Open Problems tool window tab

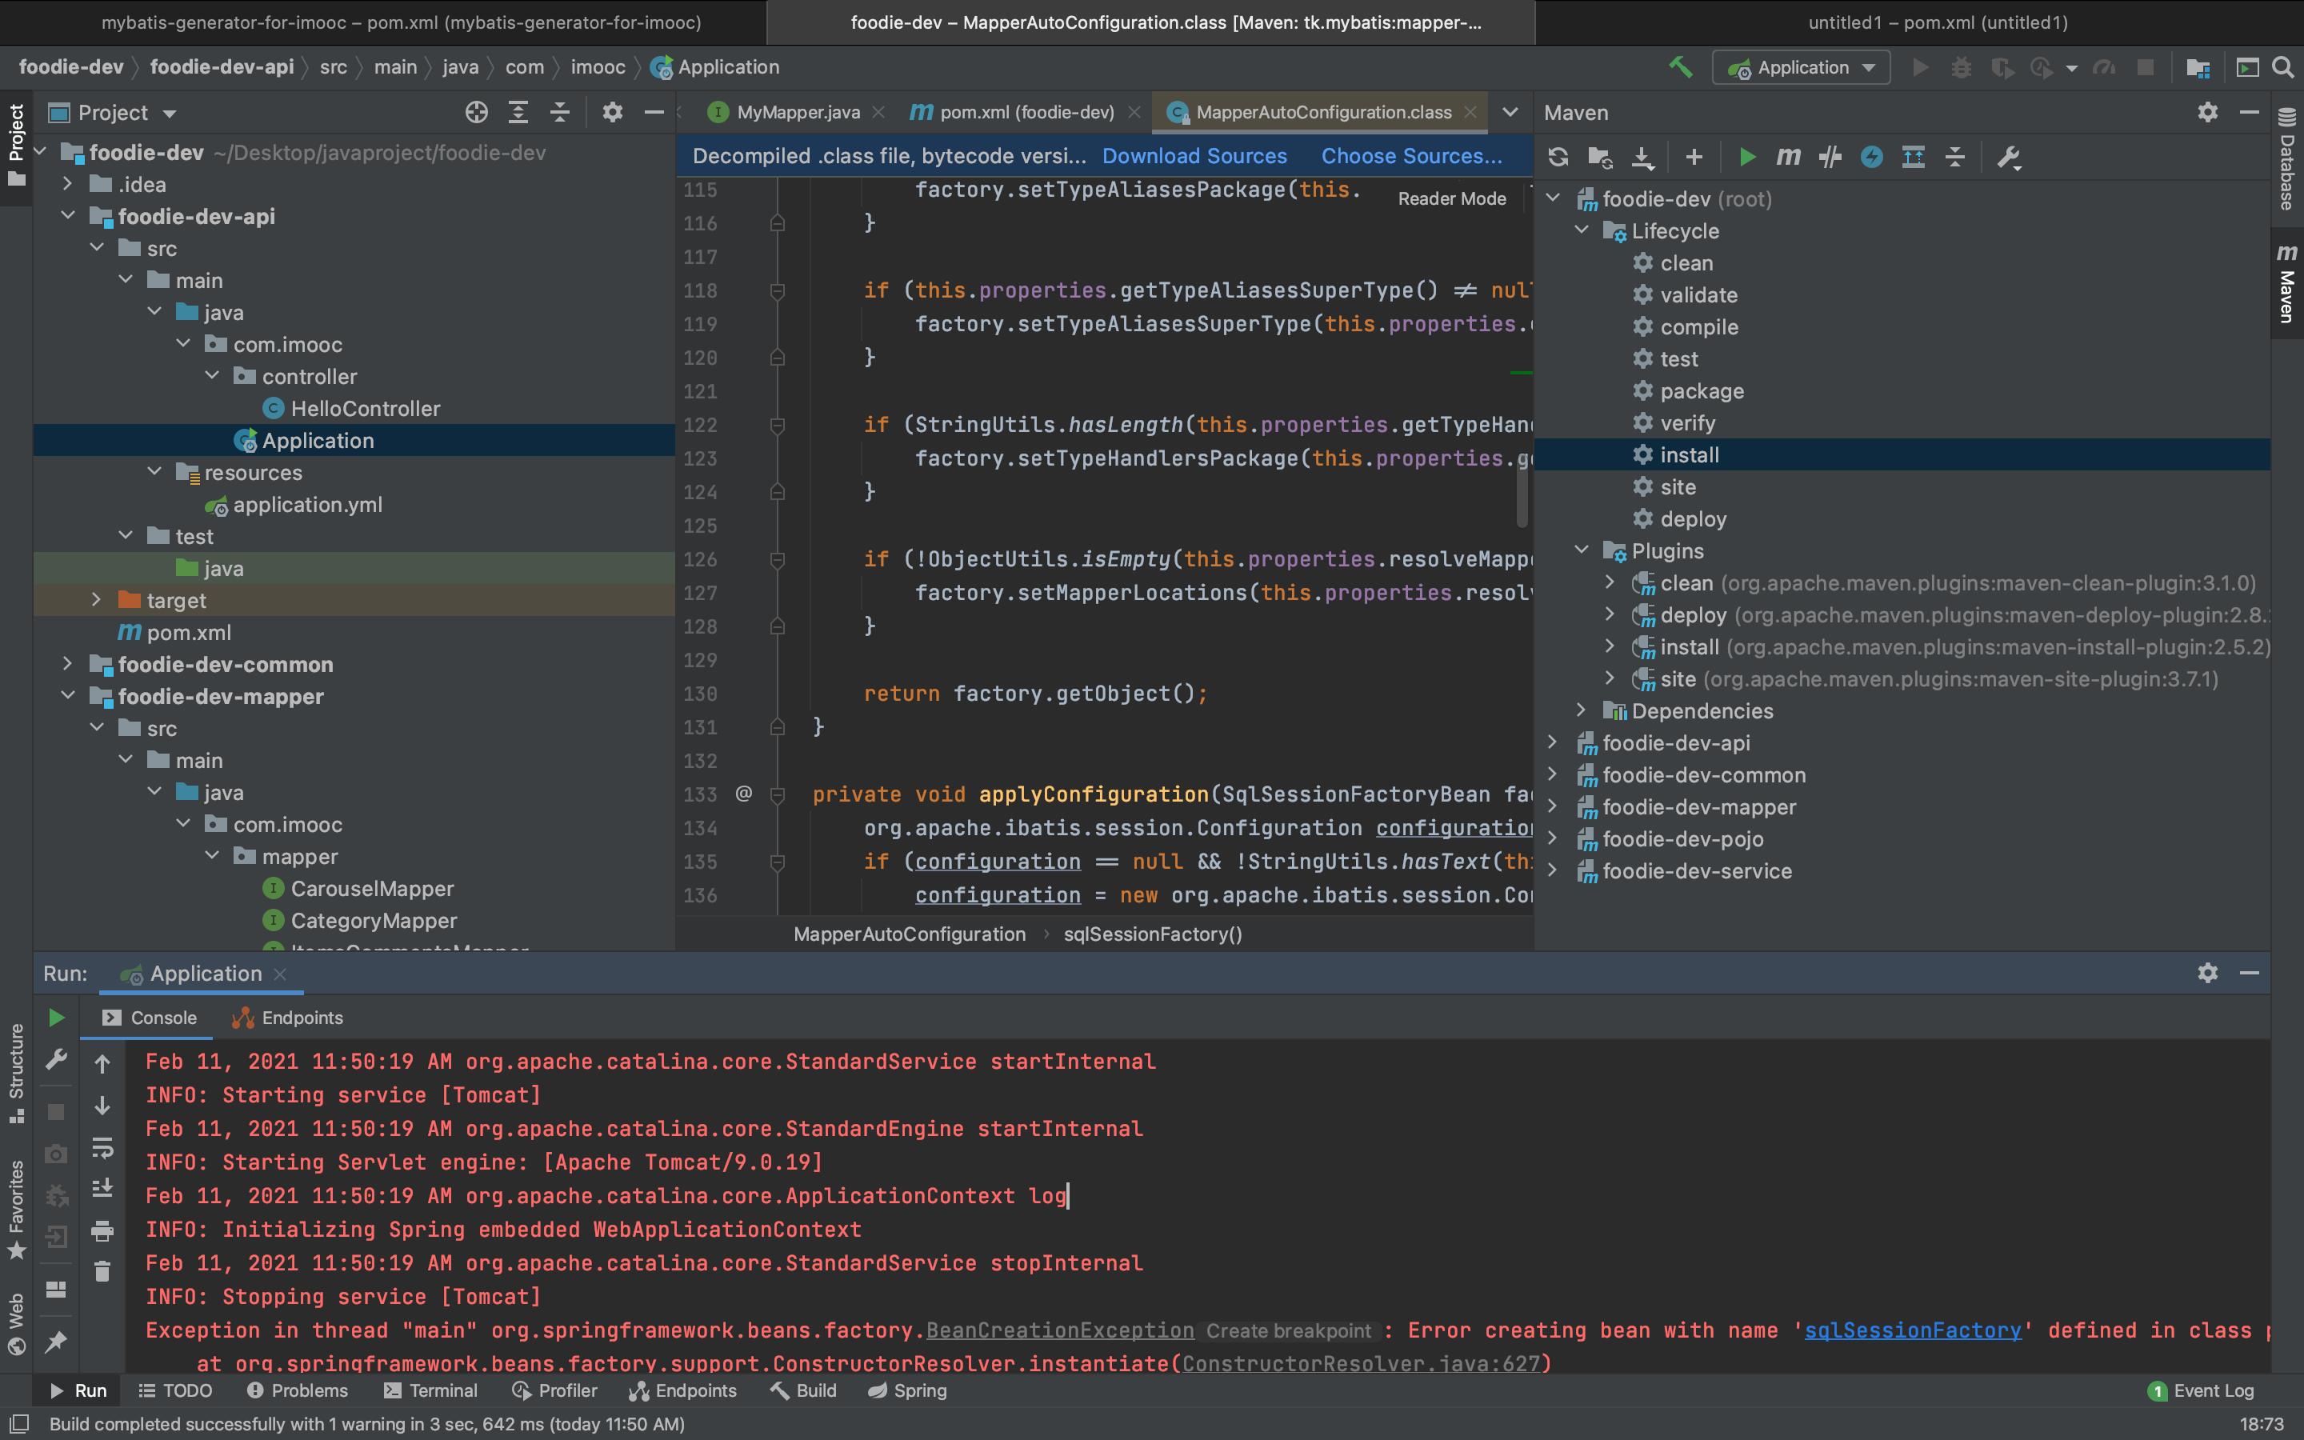tap(297, 1390)
